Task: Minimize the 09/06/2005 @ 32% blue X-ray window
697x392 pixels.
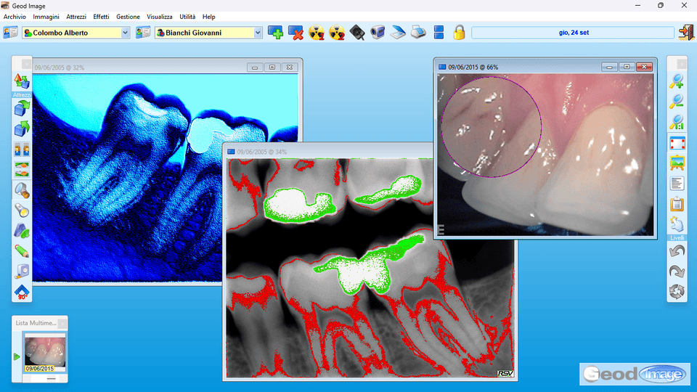Action: [255, 67]
